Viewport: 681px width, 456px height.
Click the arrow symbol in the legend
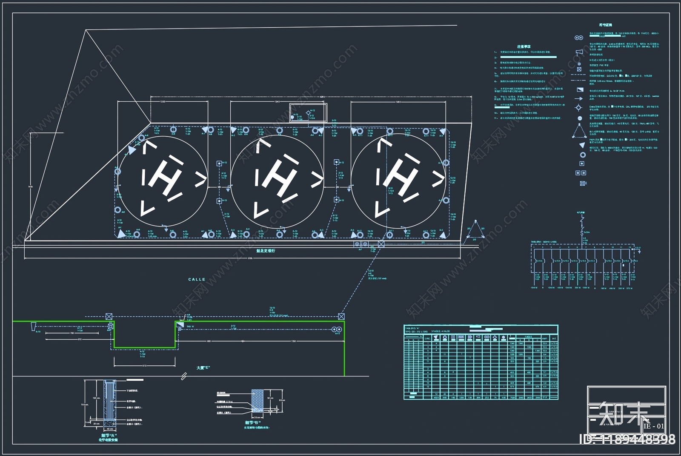point(579,98)
